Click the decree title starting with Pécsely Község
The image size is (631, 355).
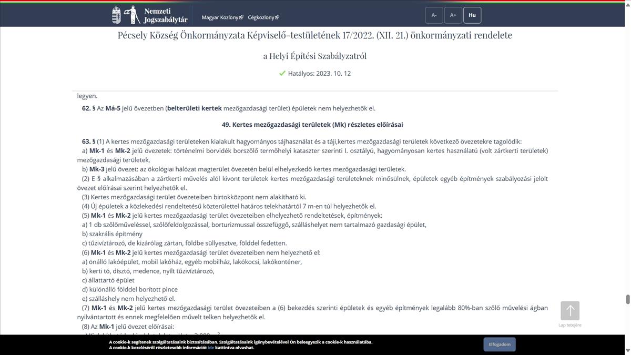tap(314, 35)
